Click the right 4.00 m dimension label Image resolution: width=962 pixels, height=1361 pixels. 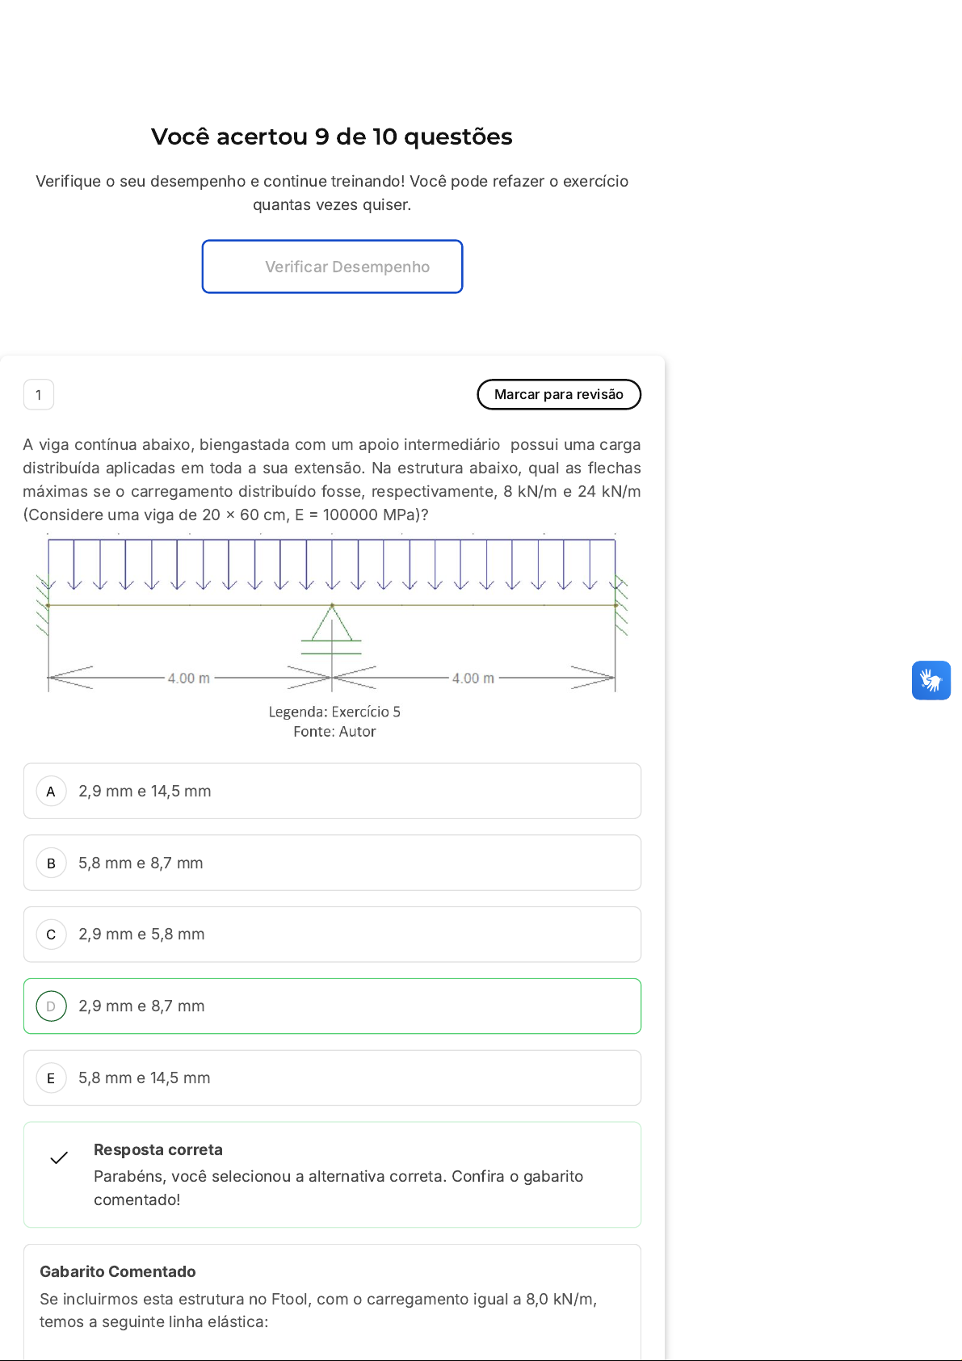click(473, 678)
